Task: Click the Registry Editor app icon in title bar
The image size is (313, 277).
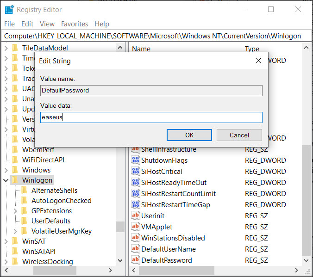Action: tap(9, 10)
